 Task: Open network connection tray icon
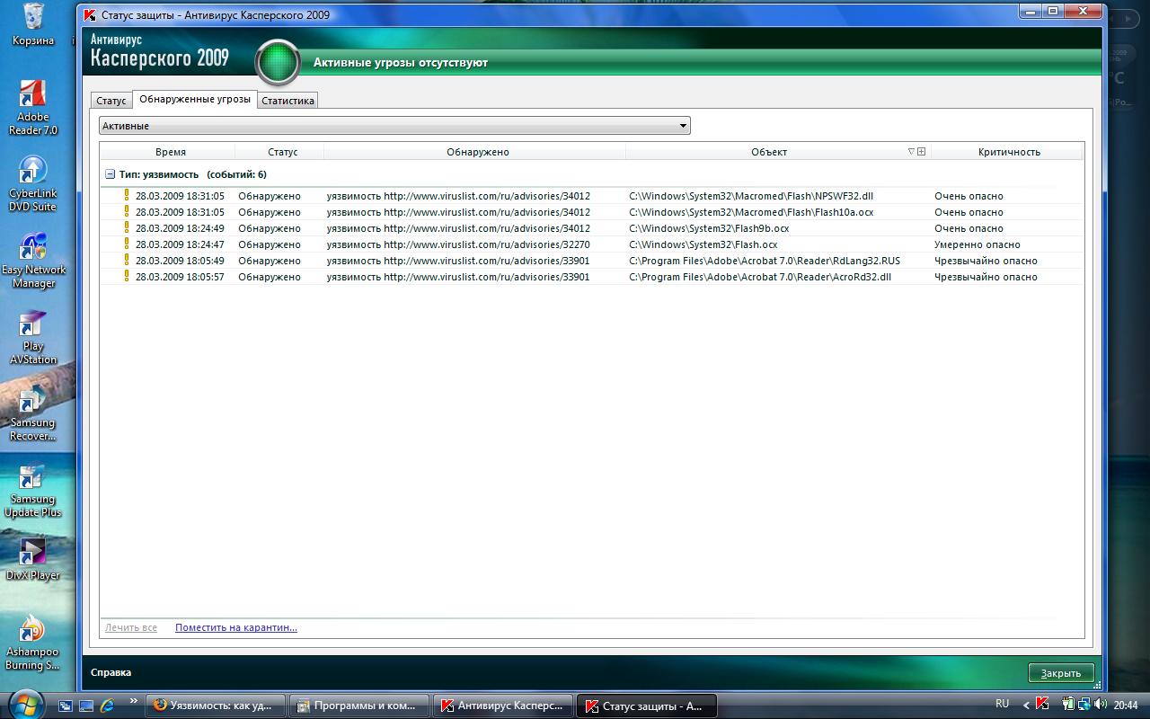(x=1084, y=704)
